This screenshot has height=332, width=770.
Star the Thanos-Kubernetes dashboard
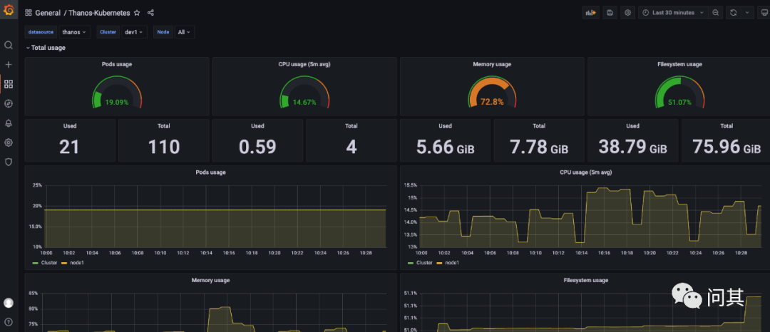(x=137, y=13)
